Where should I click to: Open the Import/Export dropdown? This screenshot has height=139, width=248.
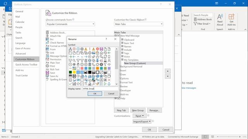point(142,122)
